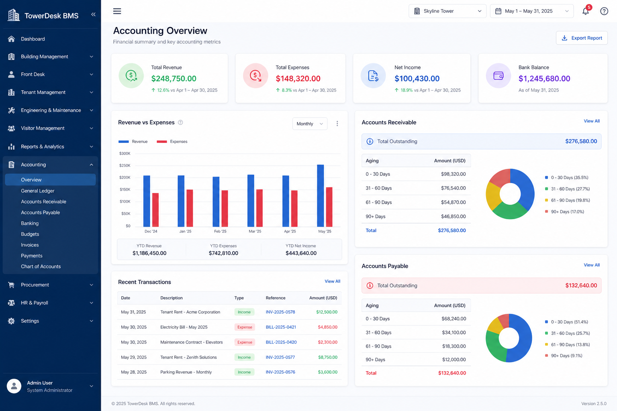Click the Admin User avatar
Viewport: 617px width, 411px height.
tap(14, 386)
